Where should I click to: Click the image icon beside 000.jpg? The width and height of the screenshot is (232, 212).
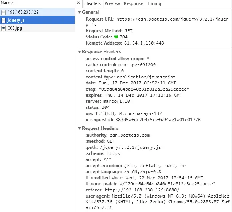click(3, 29)
